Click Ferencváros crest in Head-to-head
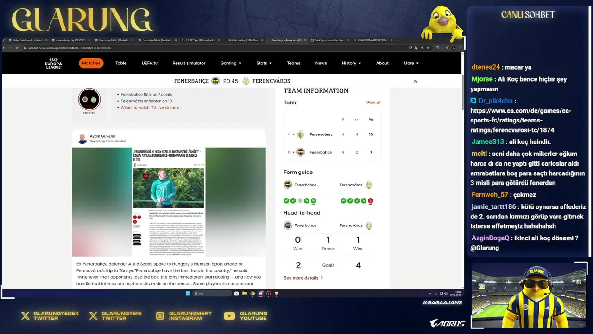The height and width of the screenshot is (334, 593). tap(369, 225)
